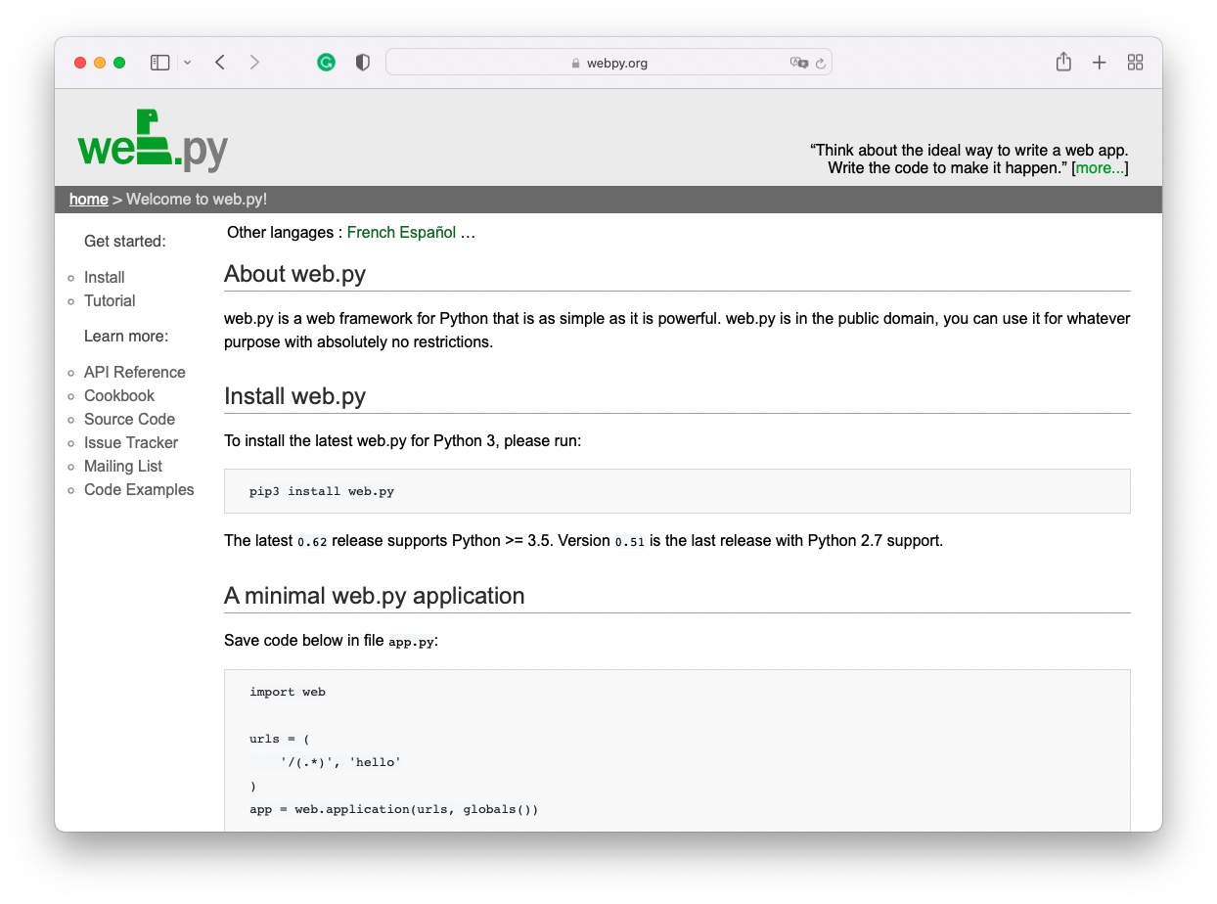Click the 'import web' code line
The height and width of the screenshot is (904, 1217).
(x=288, y=692)
